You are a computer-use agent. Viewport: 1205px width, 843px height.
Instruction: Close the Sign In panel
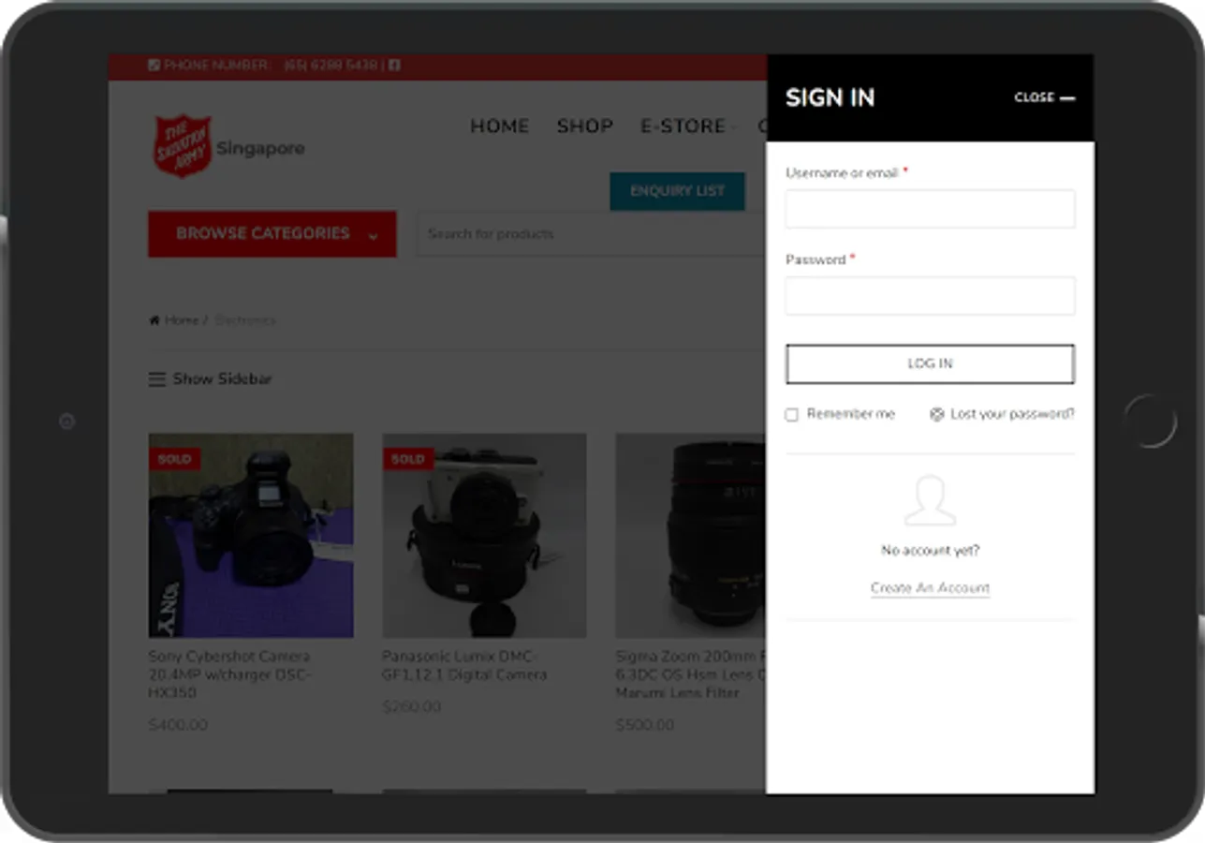(1044, 97)
